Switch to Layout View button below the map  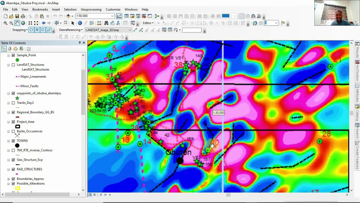94,195
